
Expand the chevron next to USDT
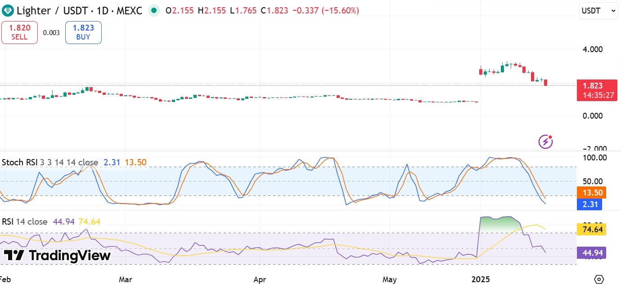coord(613,10)
